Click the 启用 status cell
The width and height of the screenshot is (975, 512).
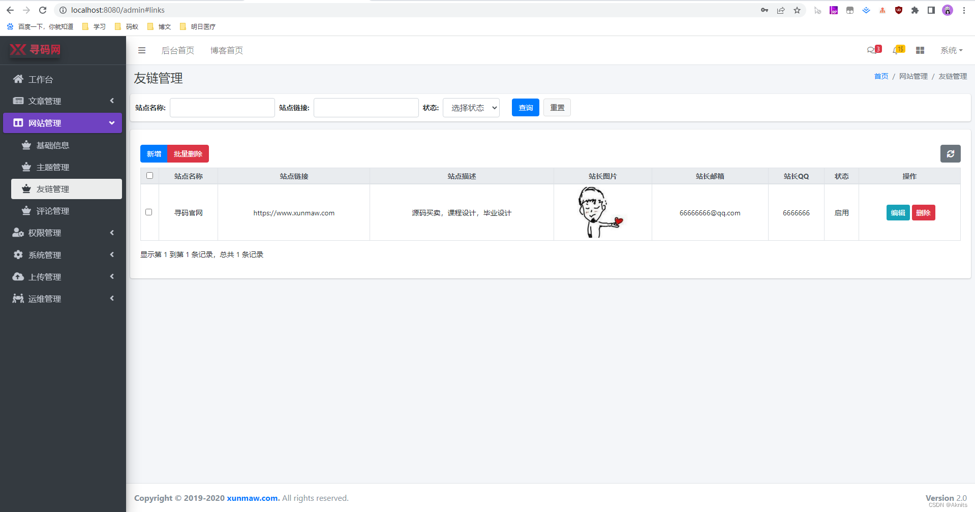point(841,213)
